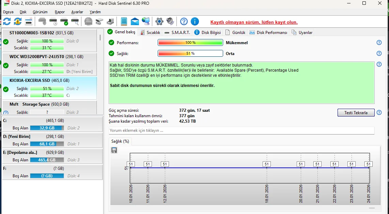Open settings with the gear icon
The image size is (389, 214).
(159, 22)
